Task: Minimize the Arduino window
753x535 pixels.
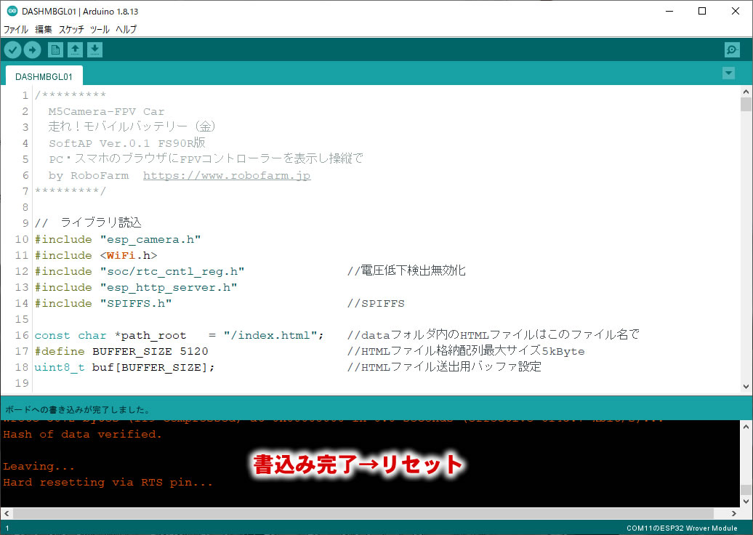Action: (x=669, y=11)
